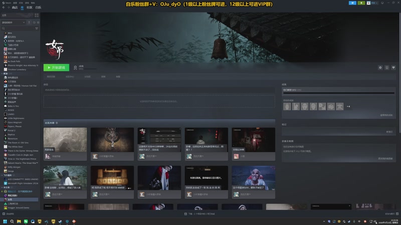
Task: Click the seventh locked achievement icon
Action: 340,106
